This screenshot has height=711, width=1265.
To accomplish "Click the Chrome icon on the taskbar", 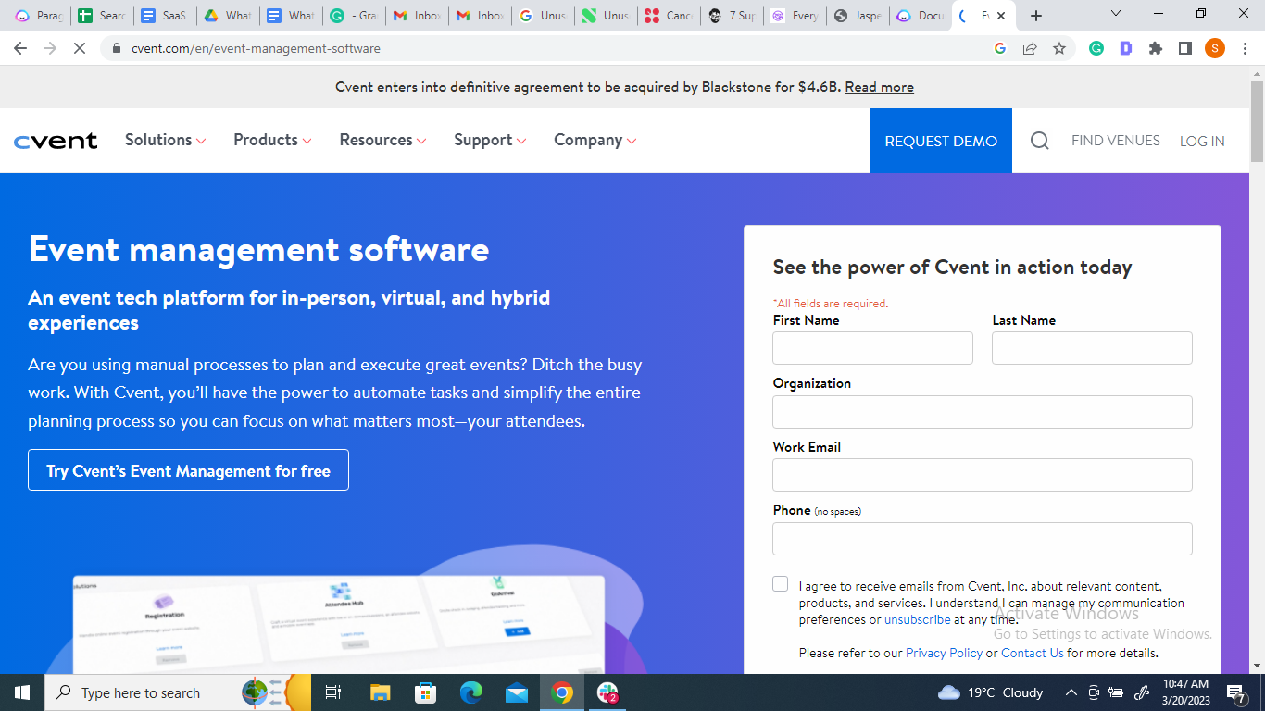I will pos(562,692).
